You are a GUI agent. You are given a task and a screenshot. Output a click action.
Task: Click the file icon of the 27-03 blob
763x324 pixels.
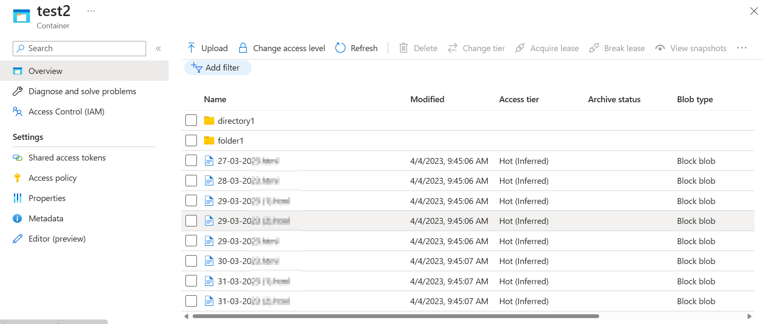click(x=209, y=161)
